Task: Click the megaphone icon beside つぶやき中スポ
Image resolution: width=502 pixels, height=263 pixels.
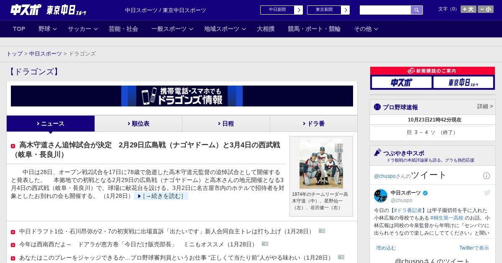Action: (x=377, y=153)
